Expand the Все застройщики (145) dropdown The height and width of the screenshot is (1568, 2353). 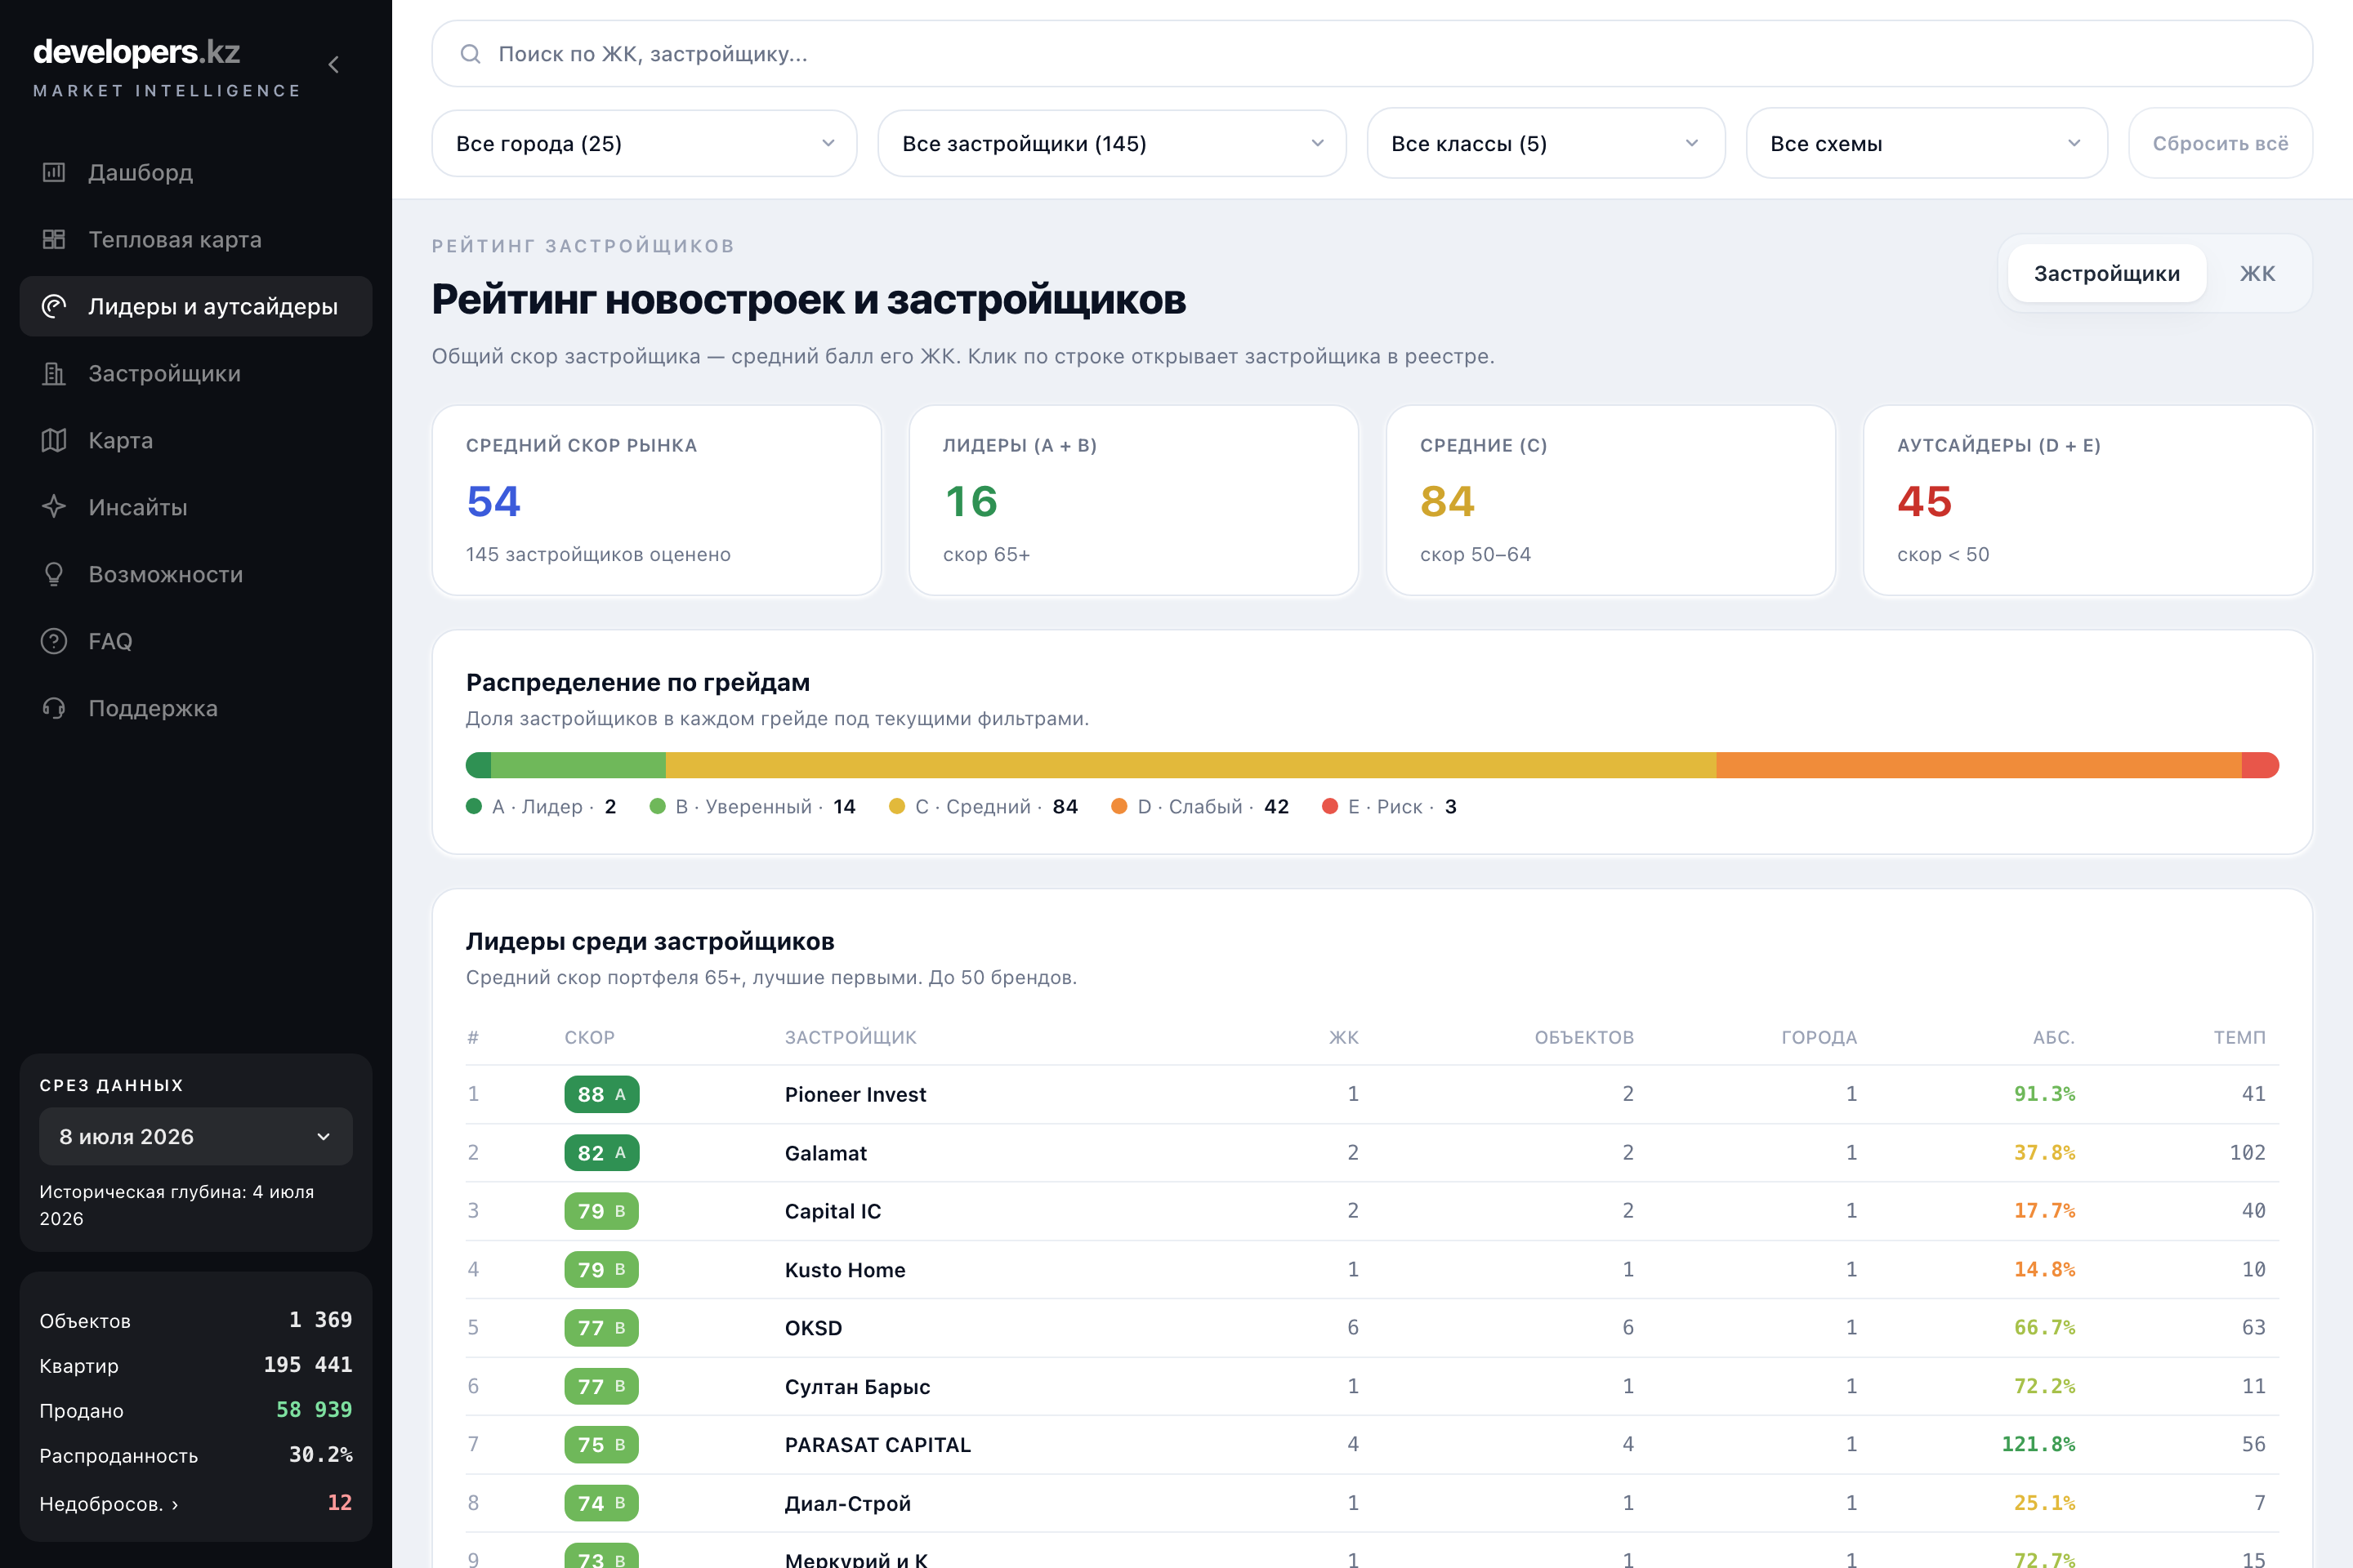click(1111, 143)
